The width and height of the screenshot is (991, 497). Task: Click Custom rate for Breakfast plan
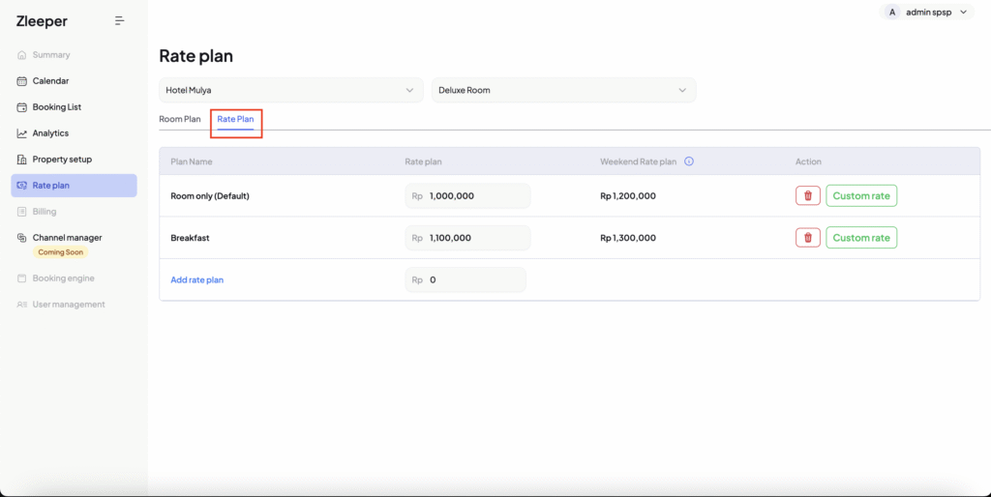(x=860, y=238)
